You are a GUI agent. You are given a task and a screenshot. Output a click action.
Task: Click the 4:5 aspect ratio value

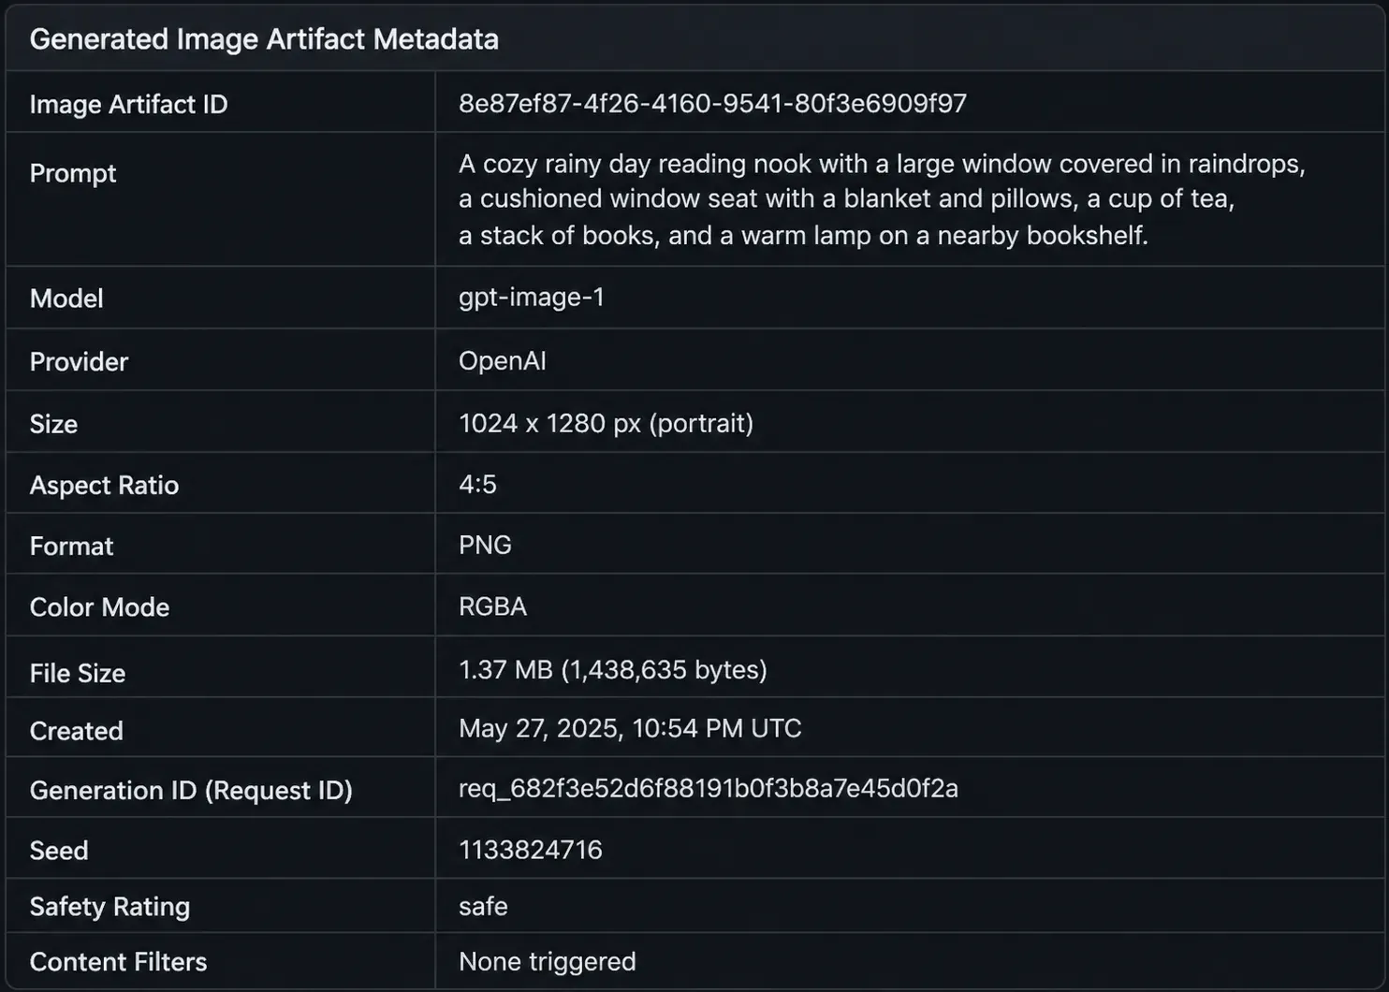(477, 484)
